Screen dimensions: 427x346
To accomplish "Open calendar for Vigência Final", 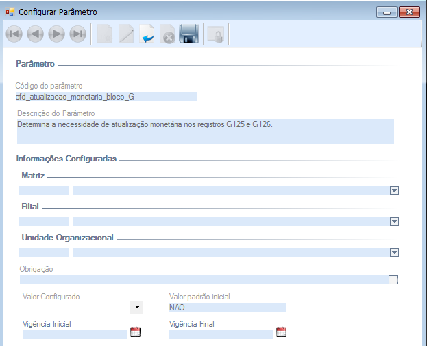I will click(x=281, y=332).
